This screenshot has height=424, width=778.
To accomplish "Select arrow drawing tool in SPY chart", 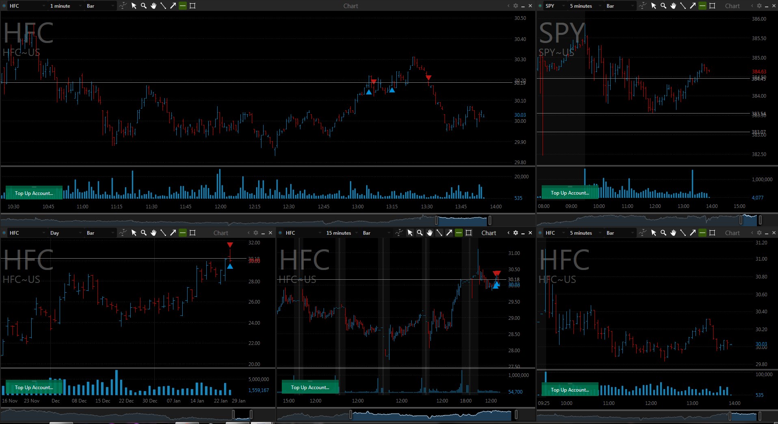I will 693,6.
